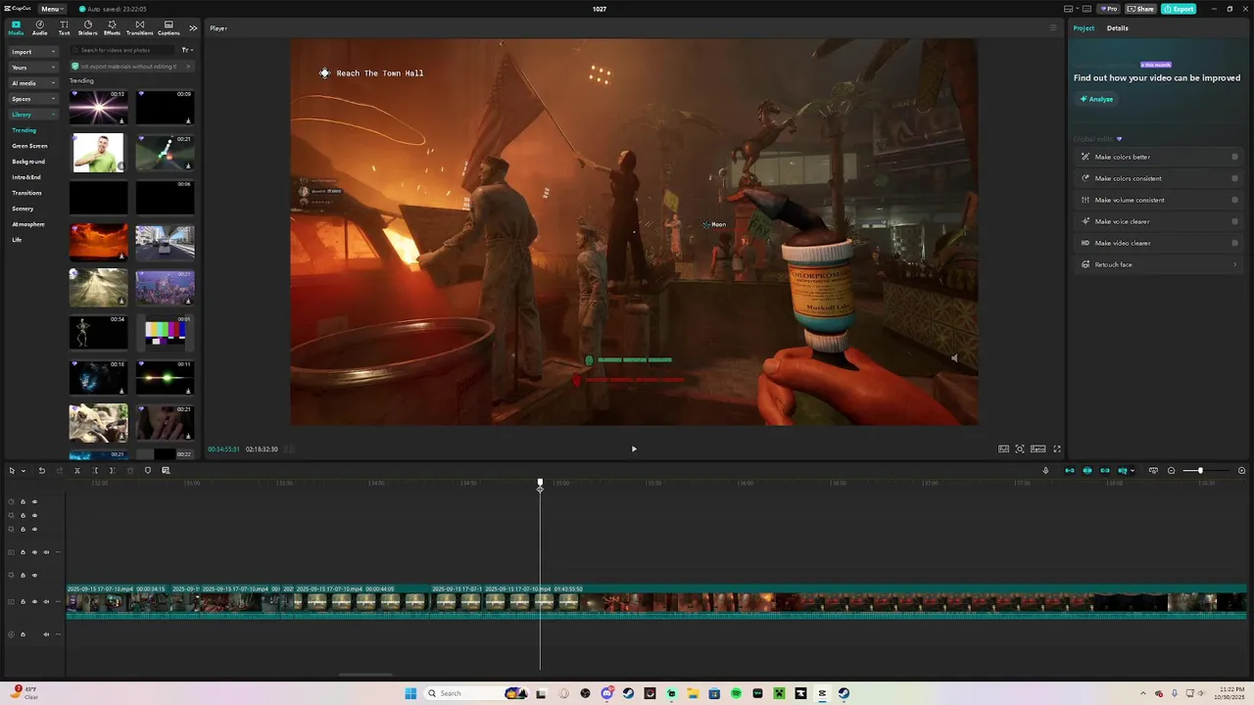The width and height of the screenshot is (1254, 705).
Task: Toggle clip linkage in timeline
Action: [1105, 470]
